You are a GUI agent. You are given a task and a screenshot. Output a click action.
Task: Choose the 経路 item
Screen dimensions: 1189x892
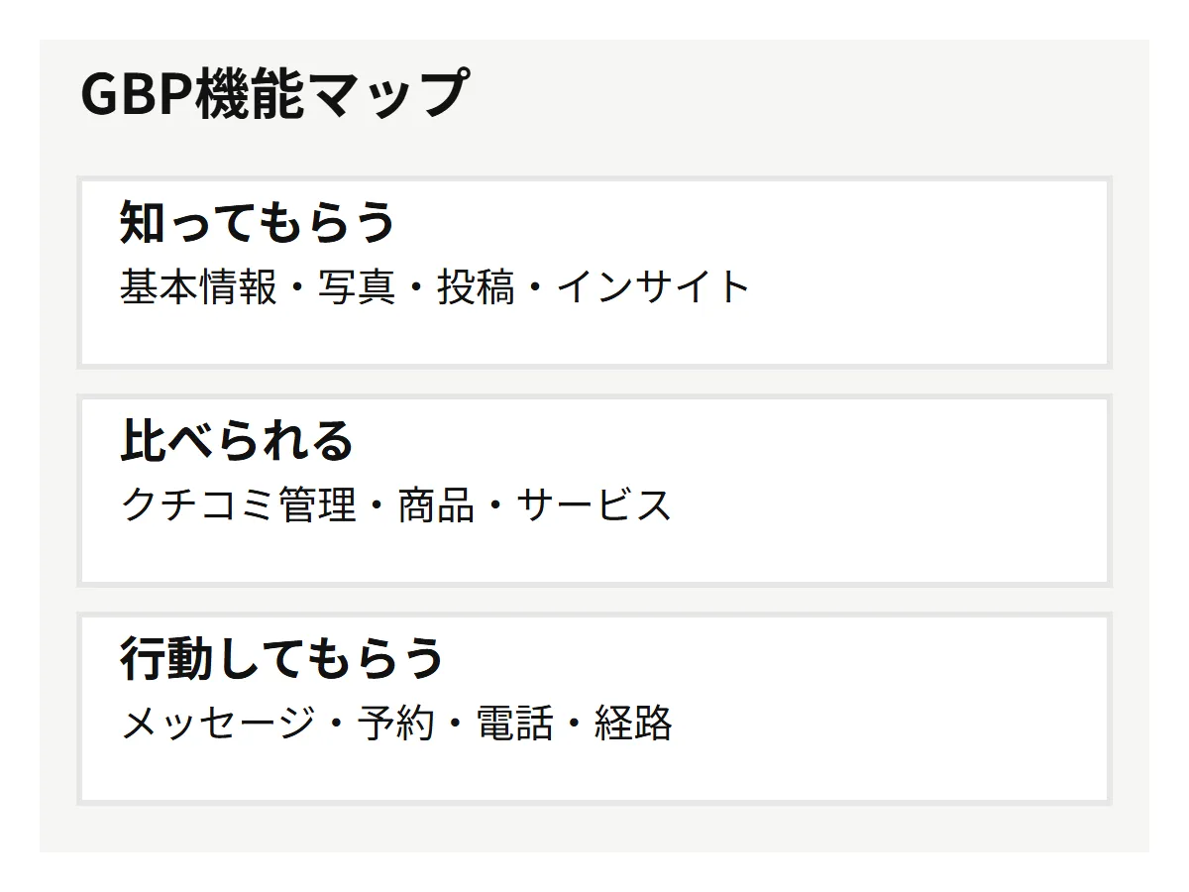[634, 724]
